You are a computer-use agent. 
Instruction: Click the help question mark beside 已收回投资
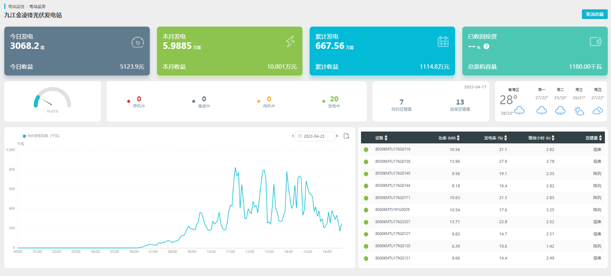(x=486, y=46)
